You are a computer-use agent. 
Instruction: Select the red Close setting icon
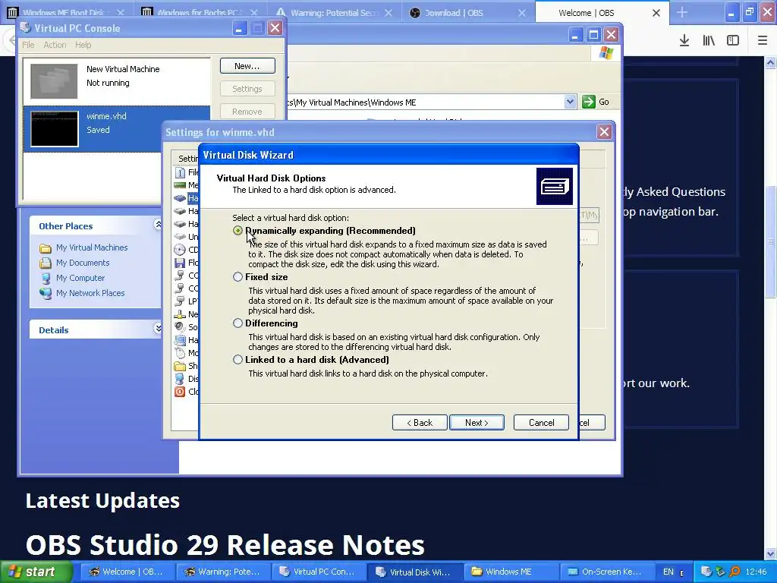point(180,392)
